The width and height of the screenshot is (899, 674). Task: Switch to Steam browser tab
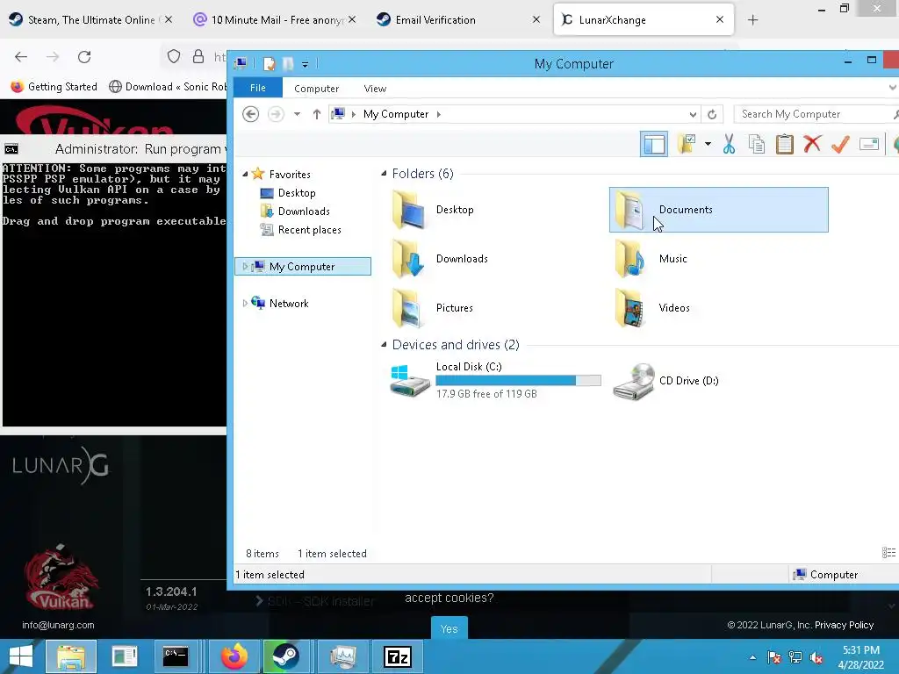pos(91,20)
